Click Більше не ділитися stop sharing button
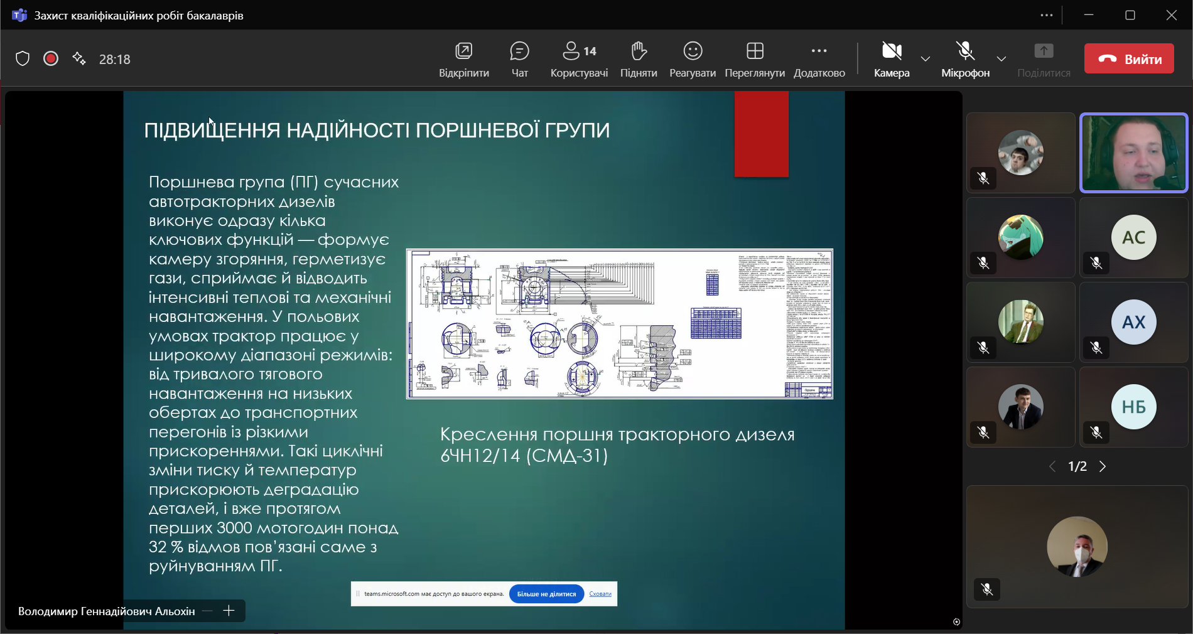The height and width of the screenshot is (634, 1193). pos(546,594)
